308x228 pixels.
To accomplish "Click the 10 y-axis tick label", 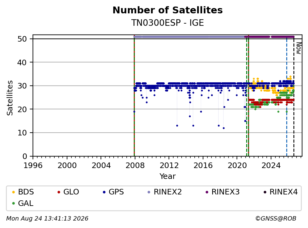I will [22, 133].
